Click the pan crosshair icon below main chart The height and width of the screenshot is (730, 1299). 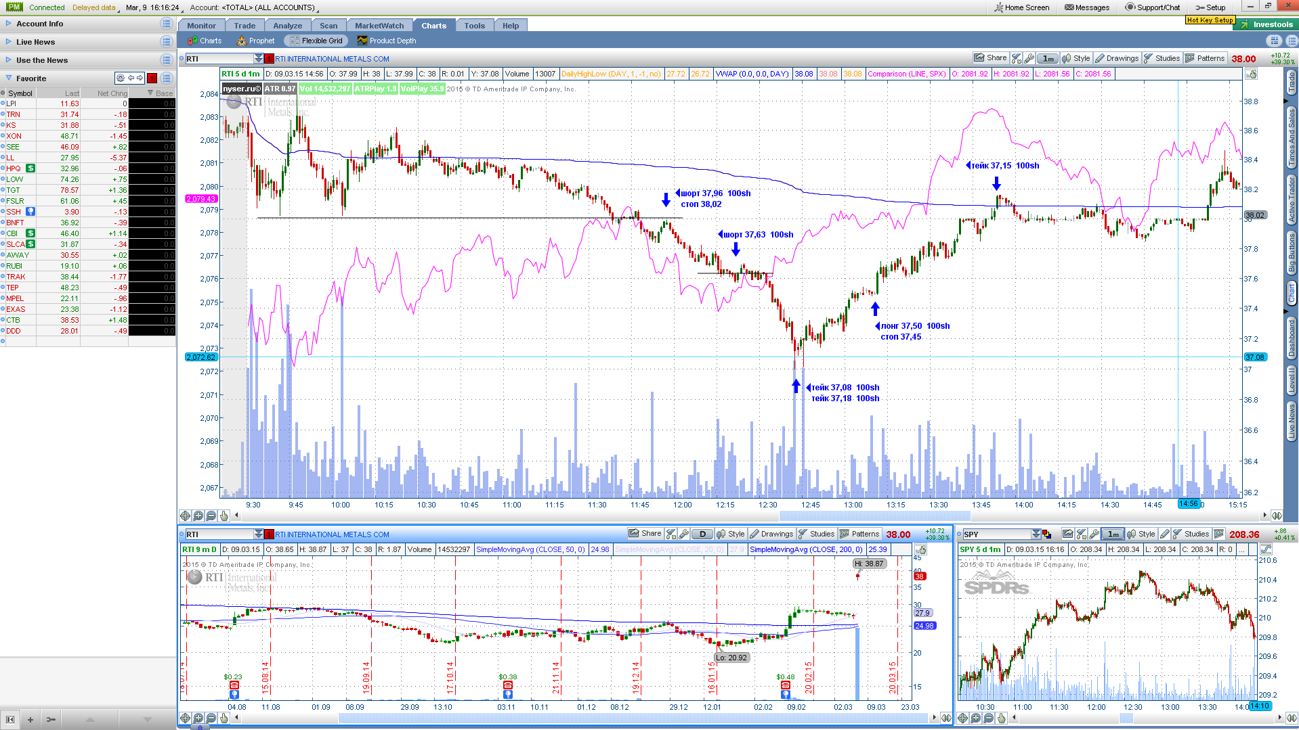(x=185, y=516)
